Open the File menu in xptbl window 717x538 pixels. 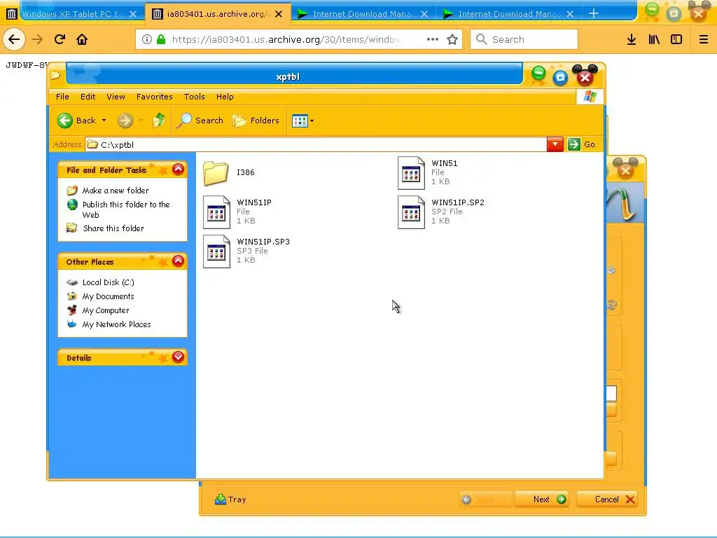[x=62, y=97]
